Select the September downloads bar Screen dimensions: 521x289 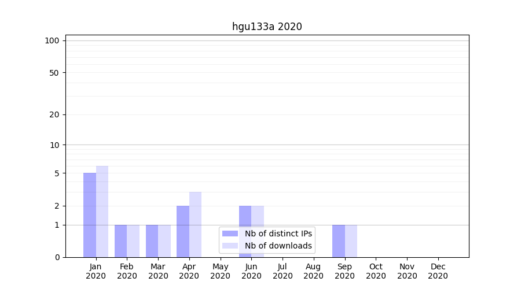pyautogui.click(x=351, y=241)
